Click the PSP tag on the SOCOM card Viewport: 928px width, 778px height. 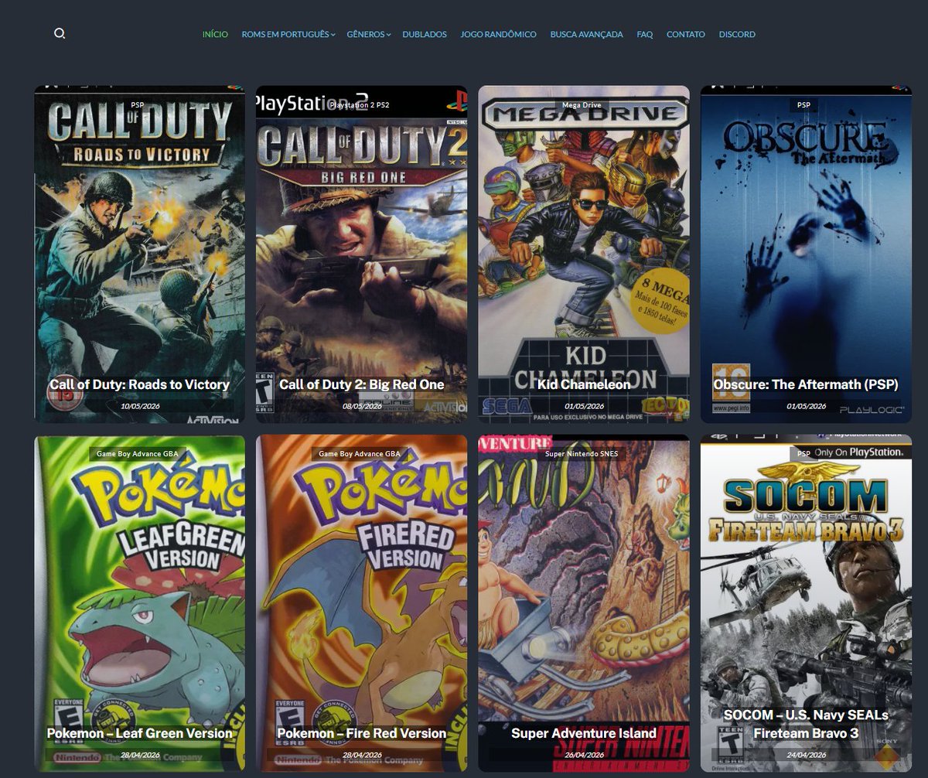pos(803,454)
